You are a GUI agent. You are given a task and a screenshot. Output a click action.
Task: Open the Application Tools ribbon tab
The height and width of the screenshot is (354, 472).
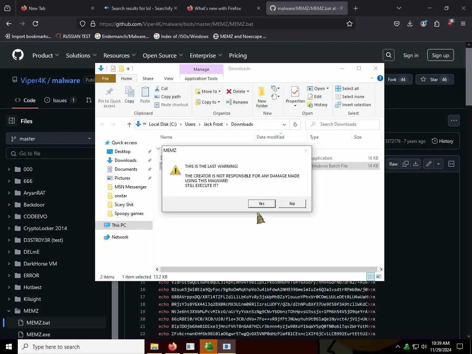201,79
